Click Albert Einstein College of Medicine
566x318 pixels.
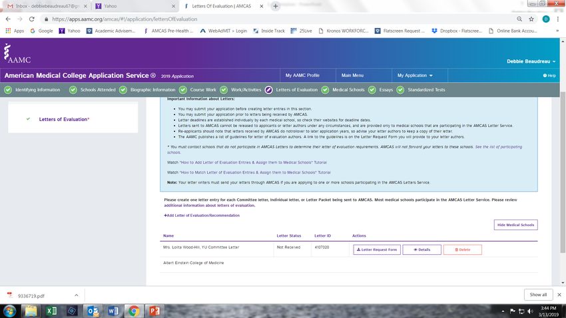[x=194, y=263]
